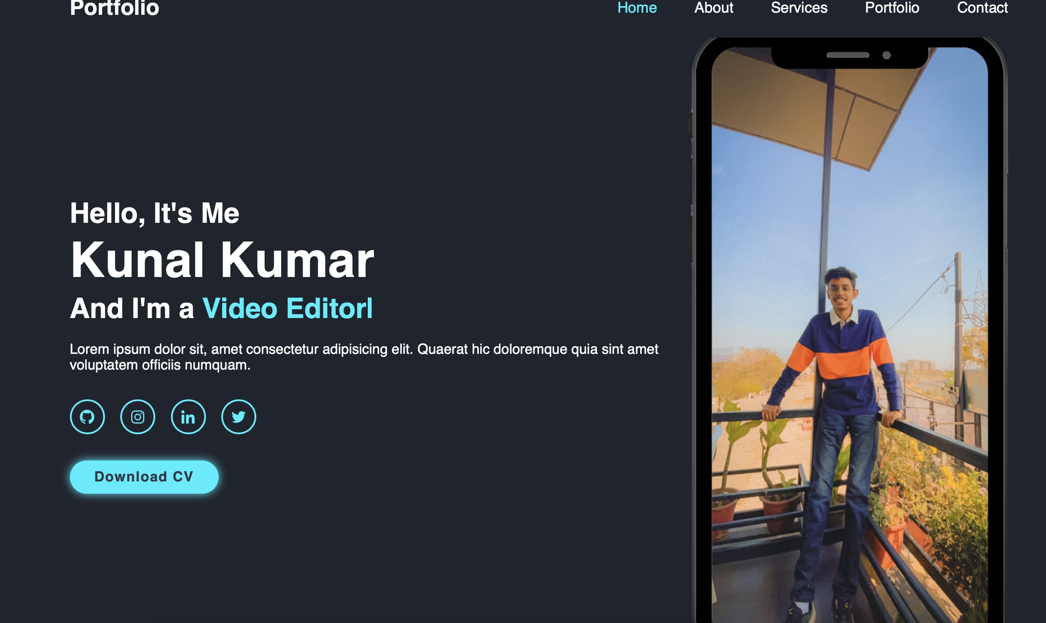Select Portfolio in the navigation menu
Viewport: 1046px width, 623px height.
coord(892,8)
